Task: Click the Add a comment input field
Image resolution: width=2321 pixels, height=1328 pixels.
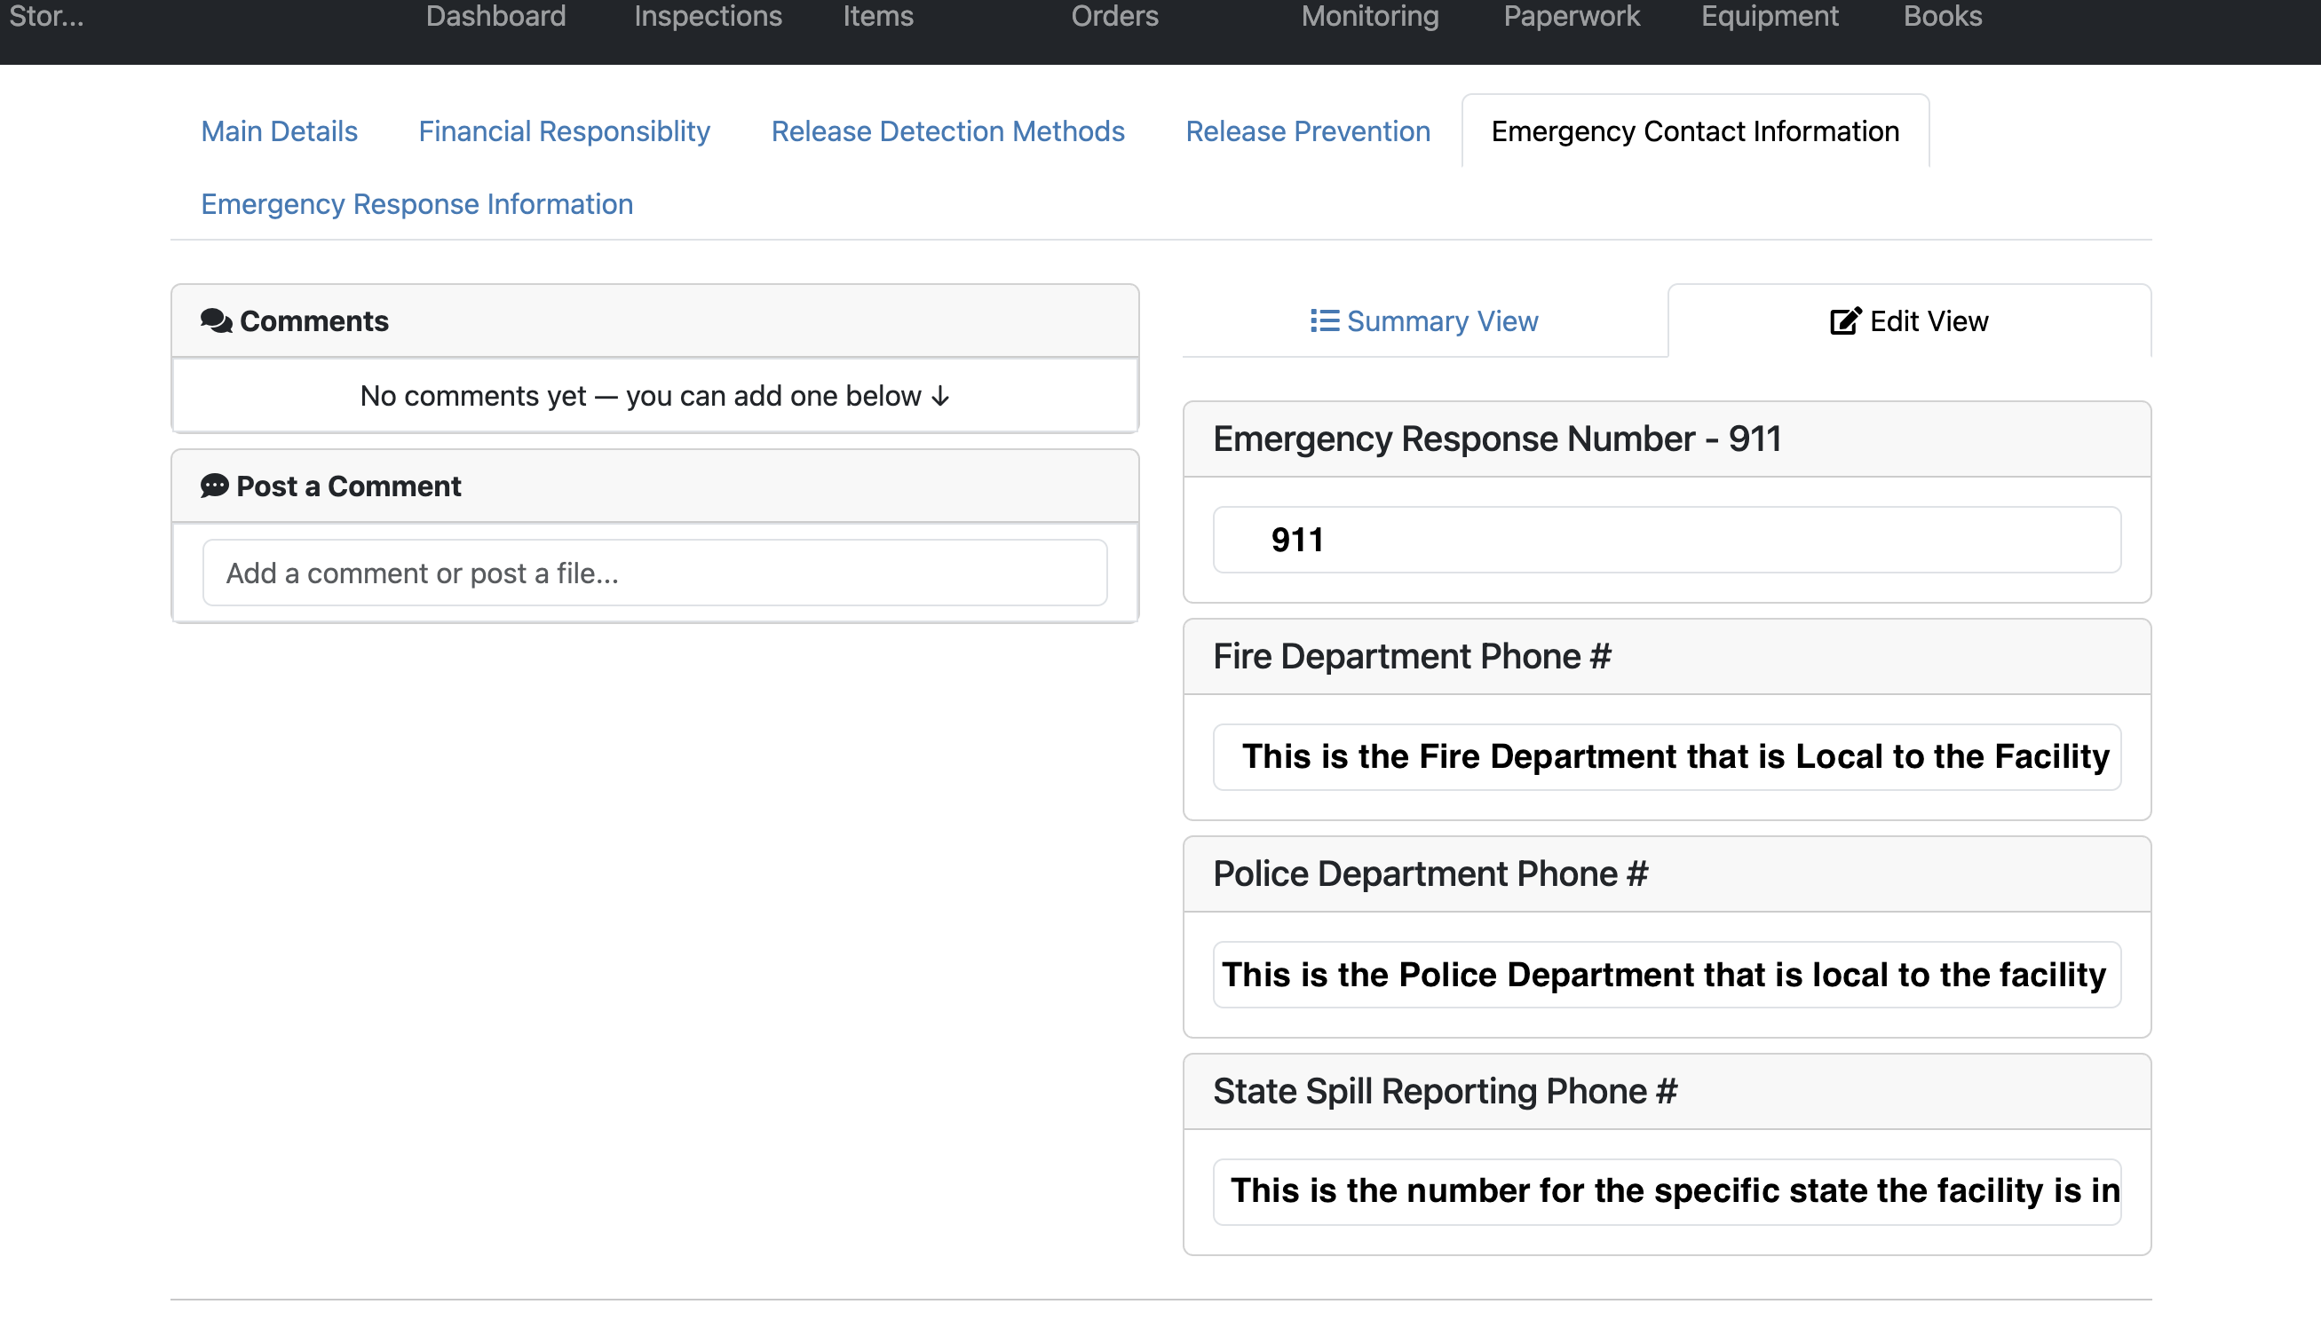Action: pyautogui.click(x=654, y=573)
